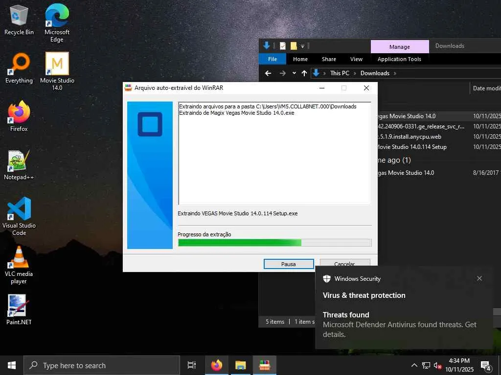This screenshot has width=501, height=375.
Task: Click the Type here to search box
Action: coord(102,365)
